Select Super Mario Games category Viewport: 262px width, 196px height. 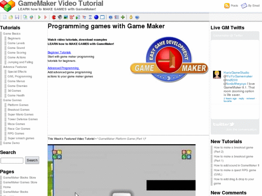(21, 114)
